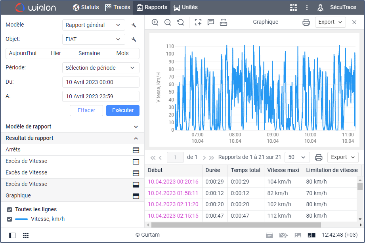
Task: Switch to the Tracés tab
Action: [x=118, y=7]
